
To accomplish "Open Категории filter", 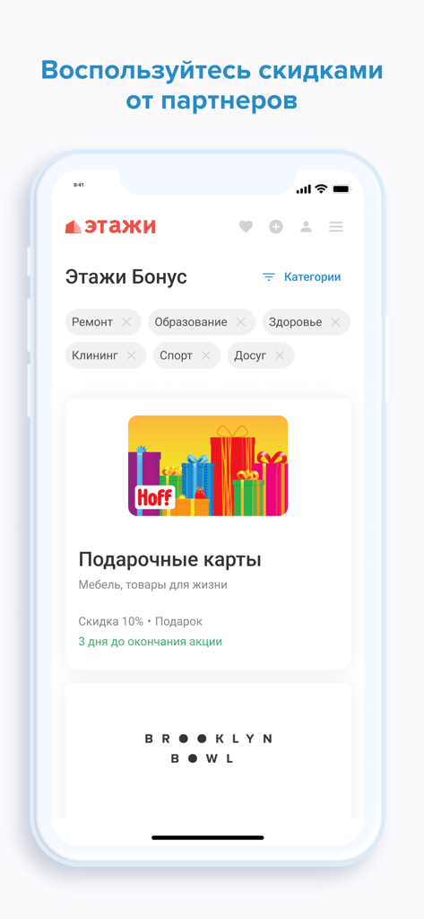I will 312,276.
